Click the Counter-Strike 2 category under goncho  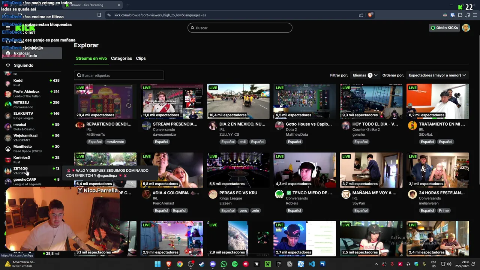(366, 130)
